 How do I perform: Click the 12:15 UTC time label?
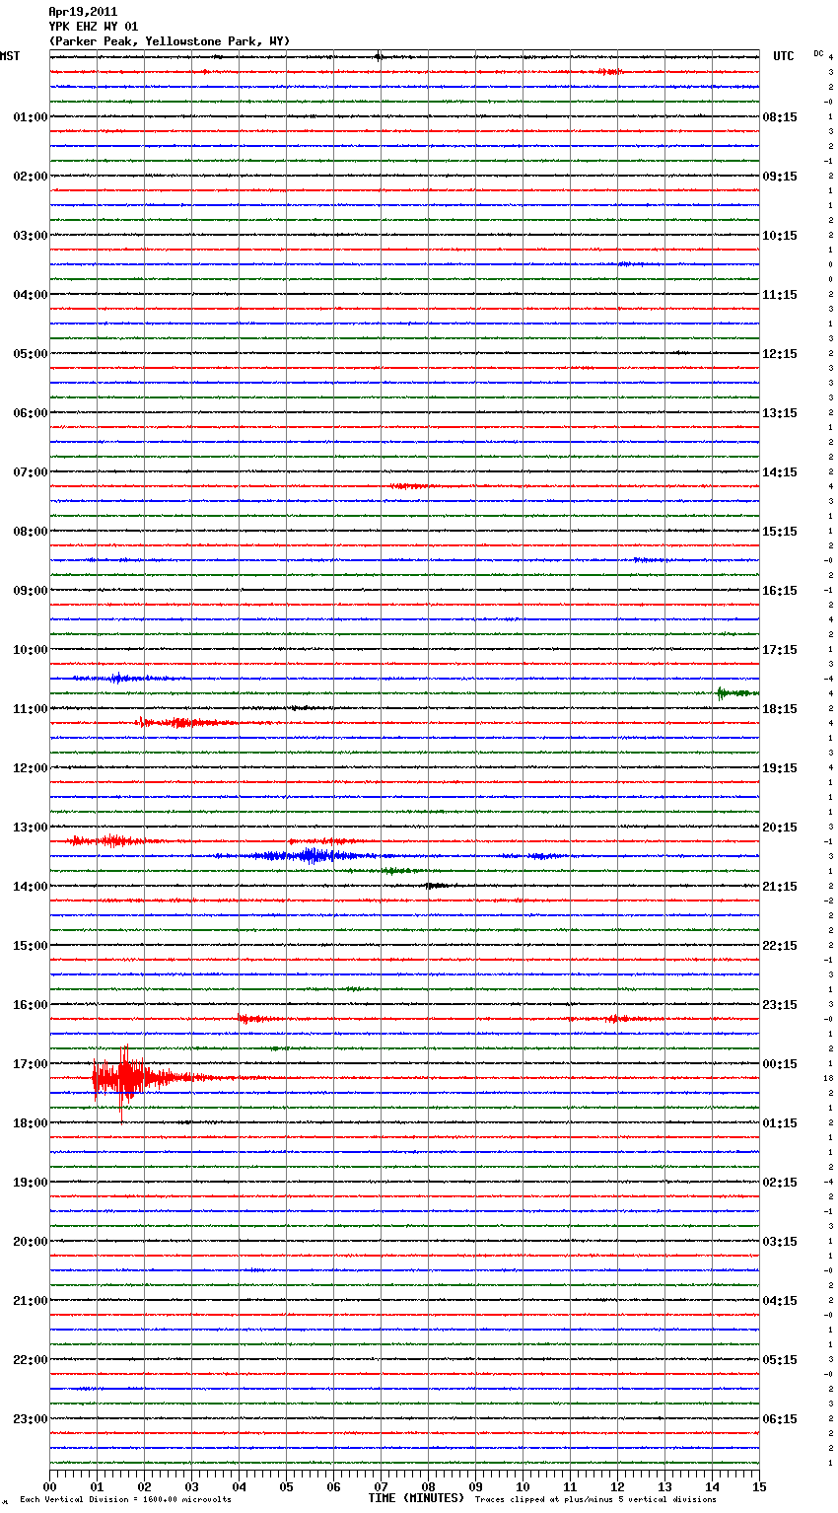[780, 354]
